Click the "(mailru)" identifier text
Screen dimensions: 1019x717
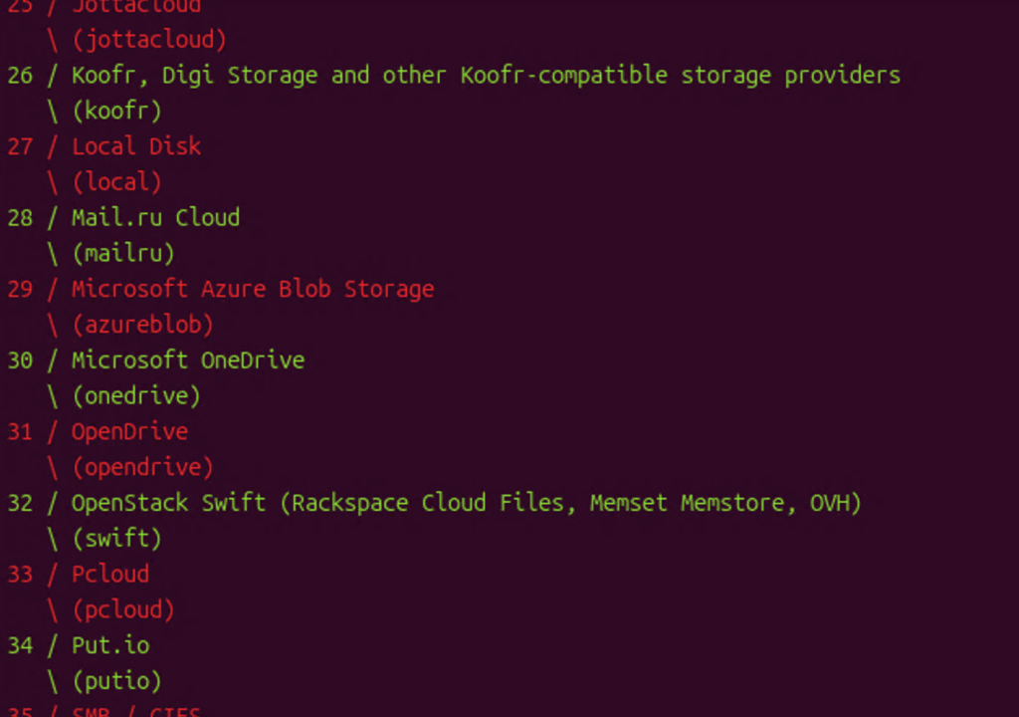click(x=122, y=253)
